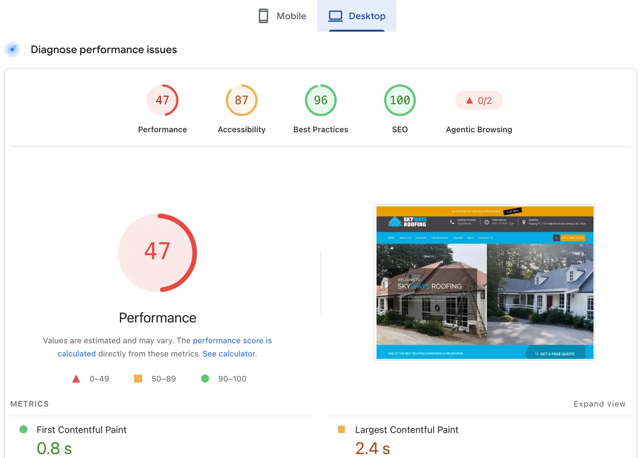Click the METRICS section heading
Image resolution: width=641 pixels, height=458 pixels.
point(30,404)
